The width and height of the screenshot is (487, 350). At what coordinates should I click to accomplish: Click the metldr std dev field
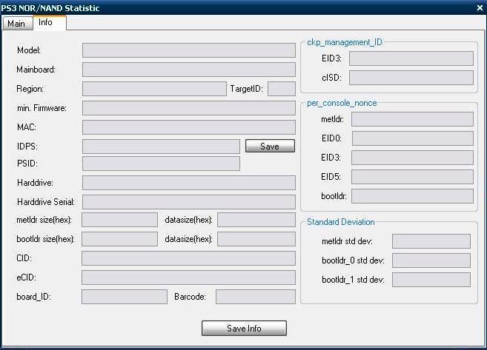pos(431,241)
